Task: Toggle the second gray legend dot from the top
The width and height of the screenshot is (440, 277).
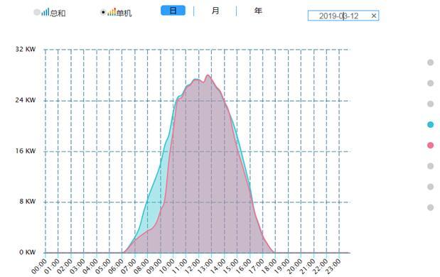Action: click(431, 83)
